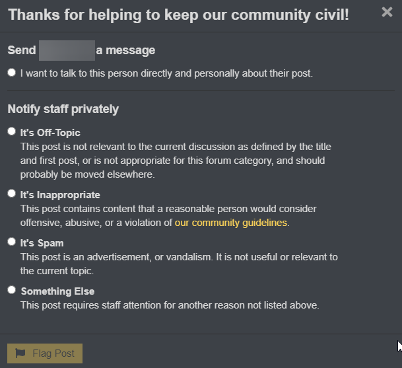
Task: Click the flag icon on the Flag Post button
Action: coord(20,353)
